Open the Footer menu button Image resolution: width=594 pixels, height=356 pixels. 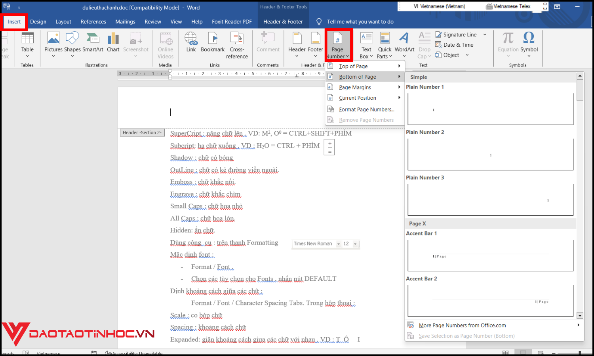[x=315, y=45]
